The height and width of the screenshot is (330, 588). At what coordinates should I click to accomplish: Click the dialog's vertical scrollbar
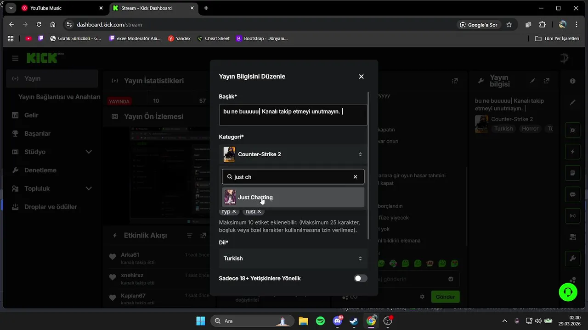(368, 165)
